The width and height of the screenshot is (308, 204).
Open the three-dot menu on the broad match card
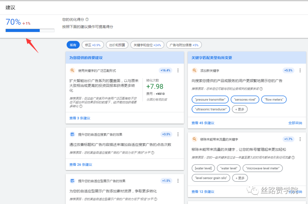(178, 70)
